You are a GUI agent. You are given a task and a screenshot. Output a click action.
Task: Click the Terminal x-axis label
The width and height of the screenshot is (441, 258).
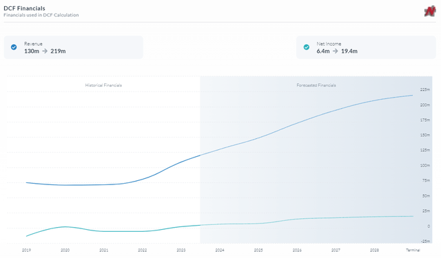tap(413, 250)
